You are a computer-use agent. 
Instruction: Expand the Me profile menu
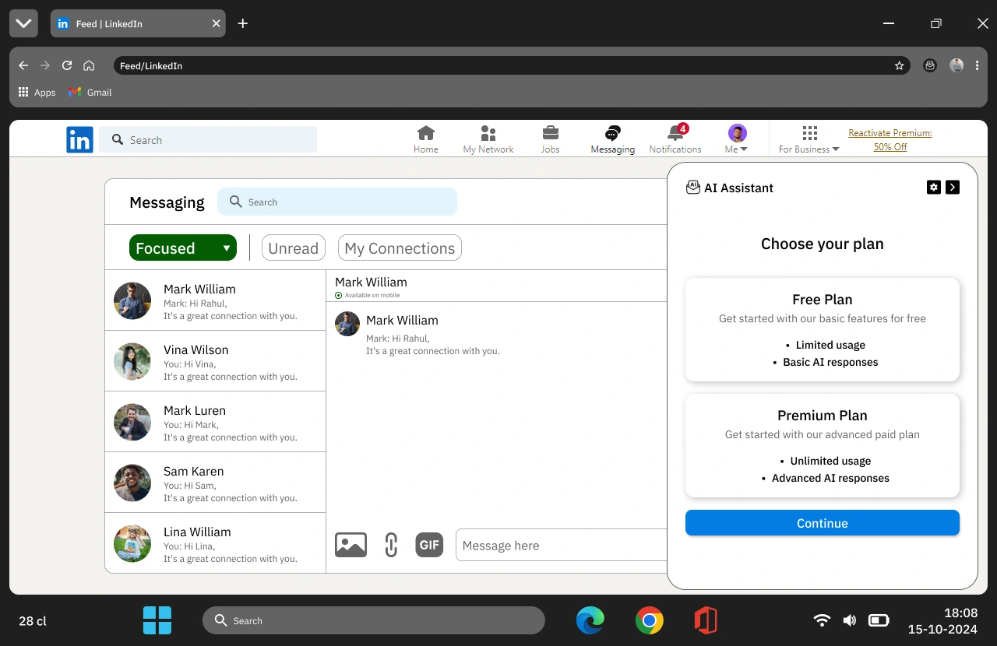(x=737, y=139)
